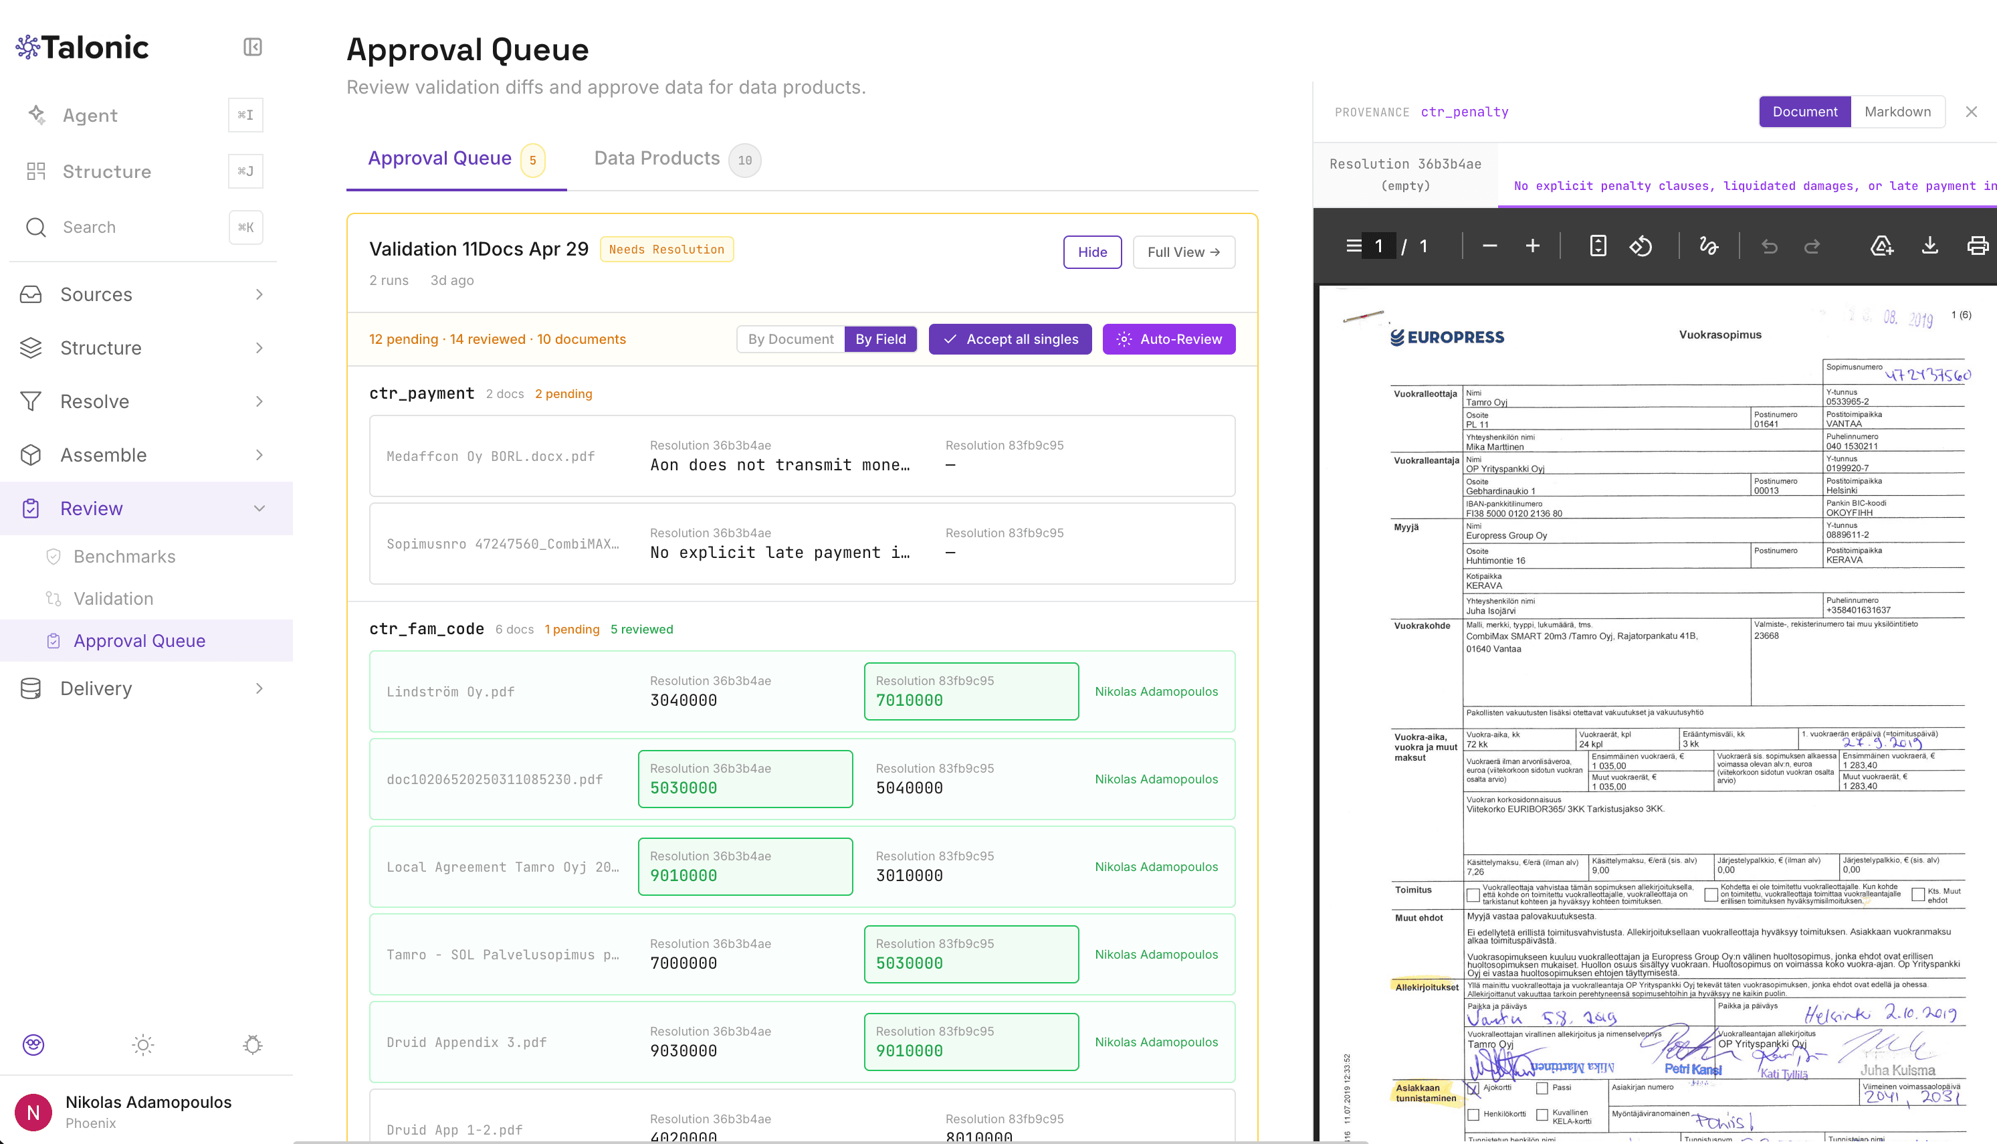Click value 5040000 for doc10206520250311085230.pdf
The height and width of the screenshot is (1144, 1997).
[x=910, y=788]
